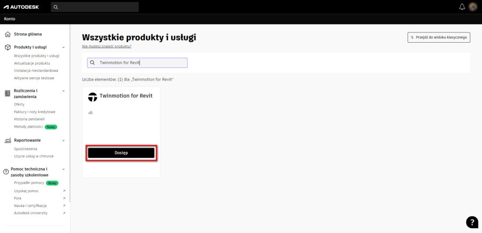Click the cloud icon on product card

(90, 113)
